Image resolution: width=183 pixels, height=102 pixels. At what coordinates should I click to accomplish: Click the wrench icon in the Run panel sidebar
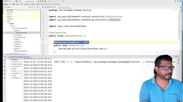[x=5, y=63]
